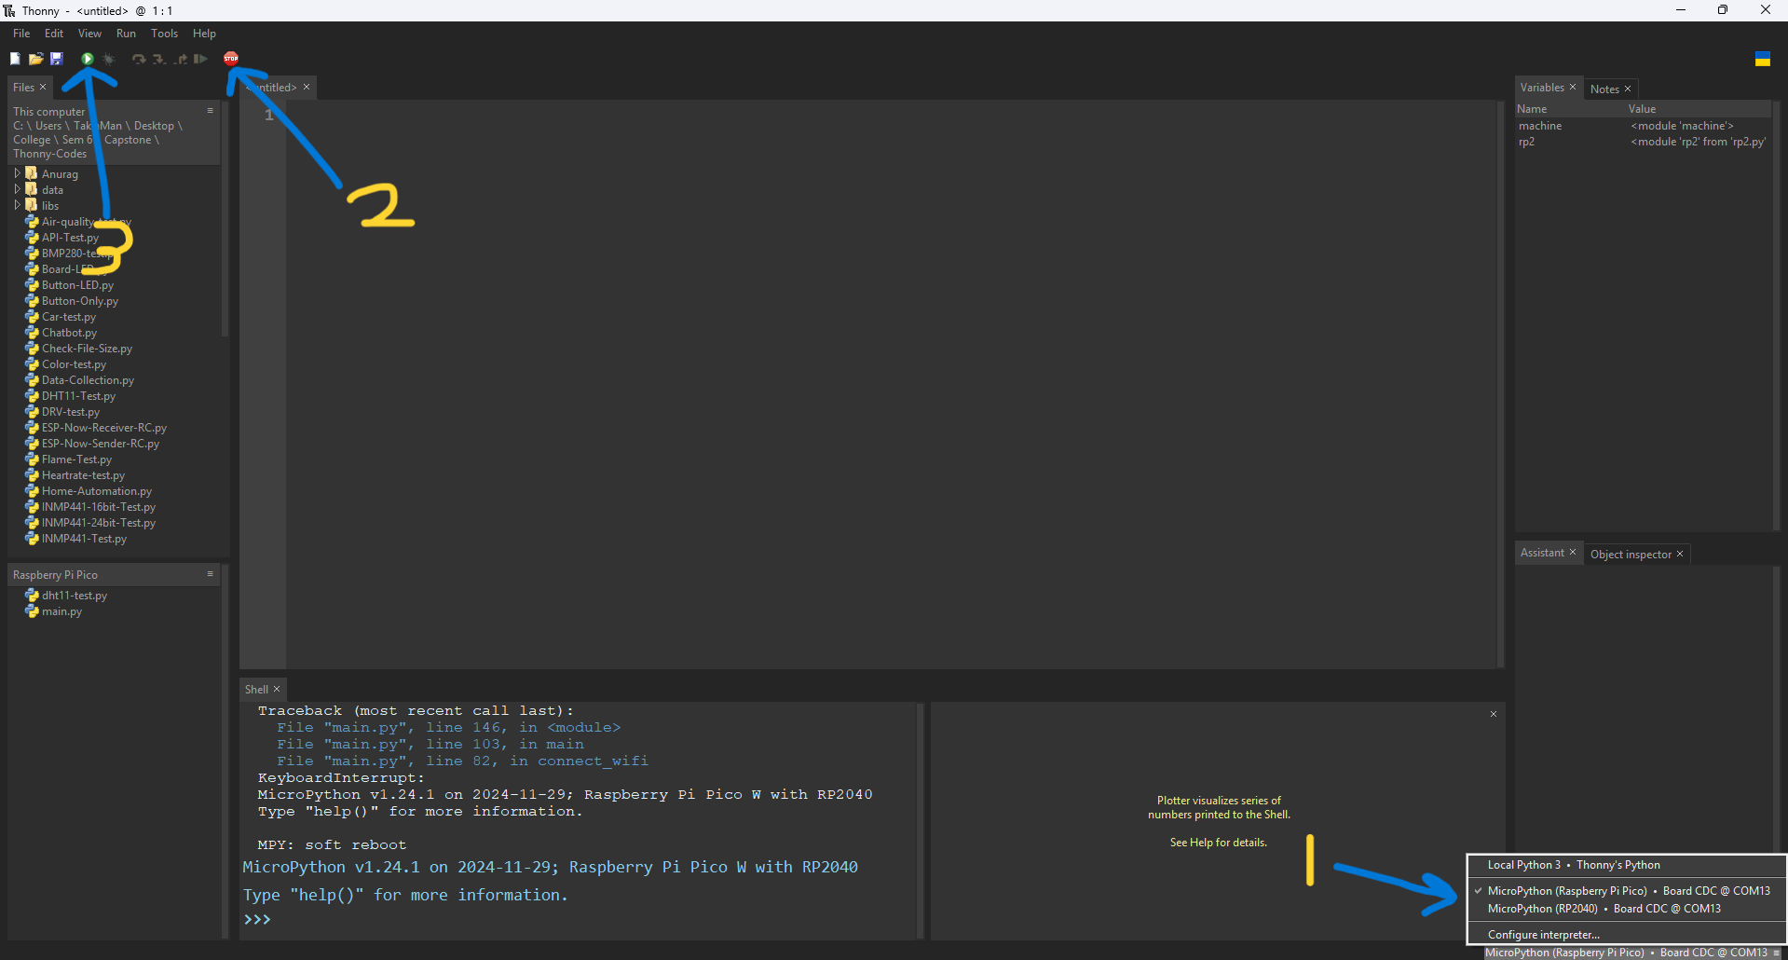Select the Assistant tab
Screen dimensions: 1788x960
pos(1542,553)
